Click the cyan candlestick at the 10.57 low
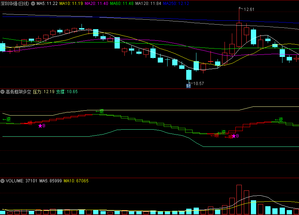This screenshot has height=215, width=299. pos(189,75)
